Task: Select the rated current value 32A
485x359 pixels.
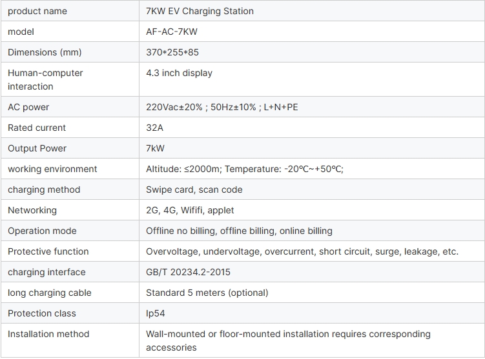Action: tap(155, 128)
